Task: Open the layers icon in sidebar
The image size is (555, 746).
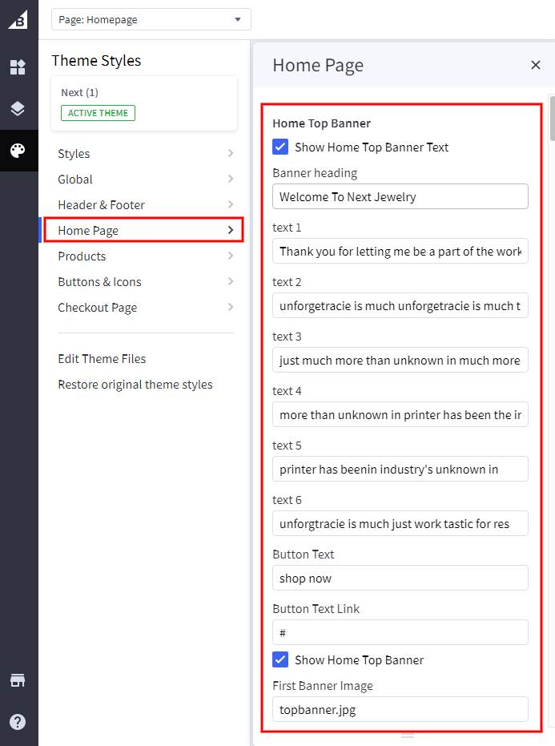Action: pyautogui.click(x=18, y=109)
